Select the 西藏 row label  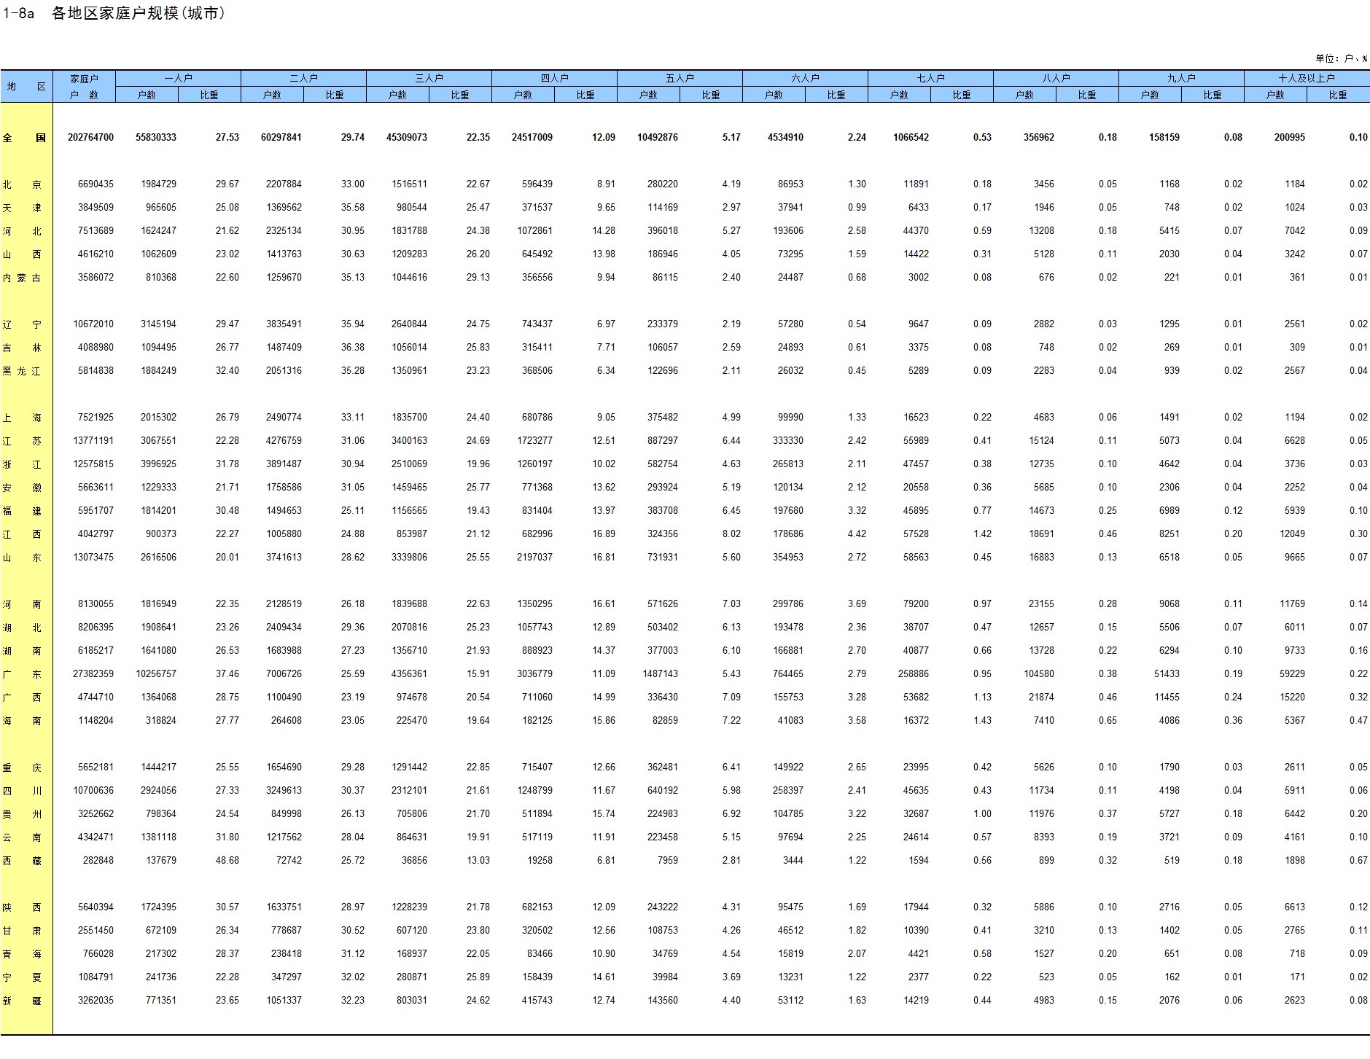pyautogui.click(x=23, y=861)
